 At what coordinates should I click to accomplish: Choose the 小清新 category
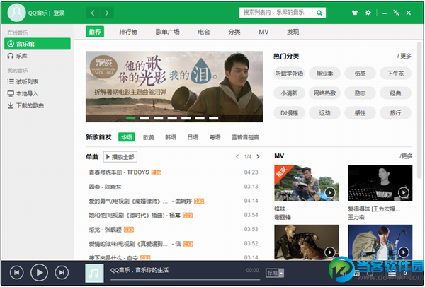pos(289,93)
